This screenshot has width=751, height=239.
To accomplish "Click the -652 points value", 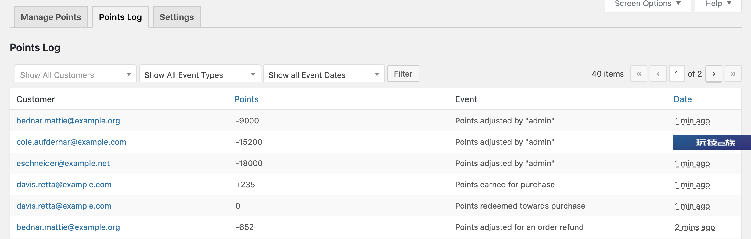I will (x=245, y=227).
